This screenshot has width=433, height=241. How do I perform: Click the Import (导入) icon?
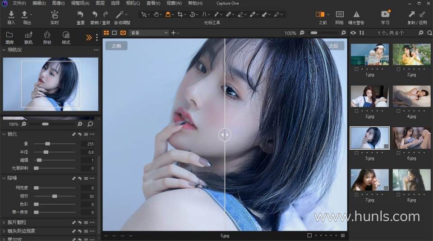point(11,14)
